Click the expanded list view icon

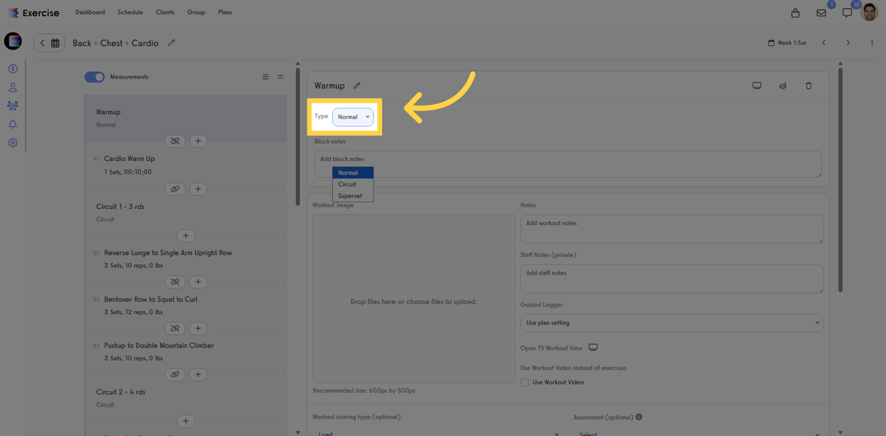tap(265, 77)
